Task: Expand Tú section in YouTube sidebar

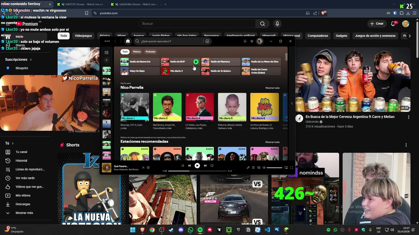Action: click(9, 143)
